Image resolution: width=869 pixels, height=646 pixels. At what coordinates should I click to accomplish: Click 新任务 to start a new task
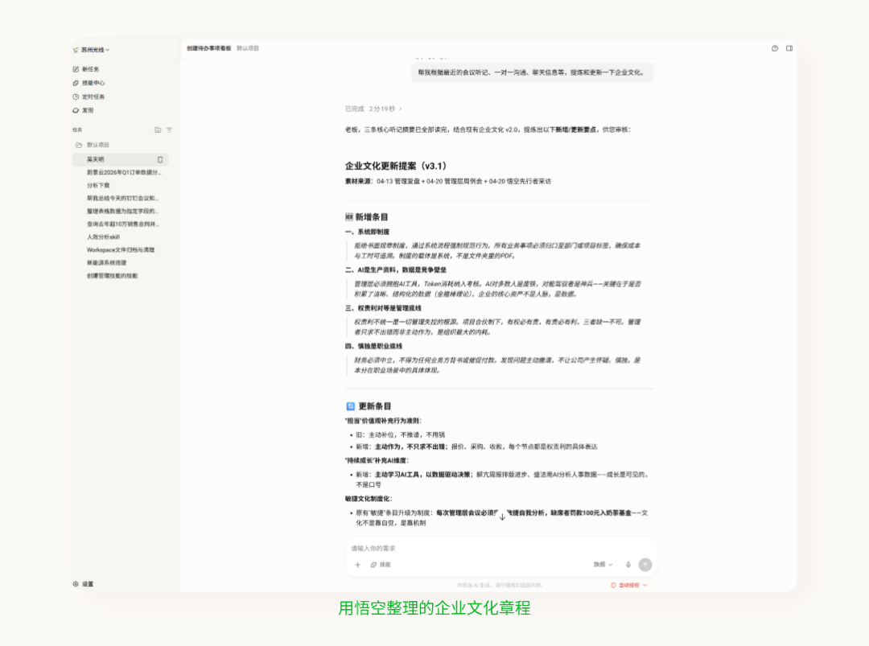[x=90, y=69]
